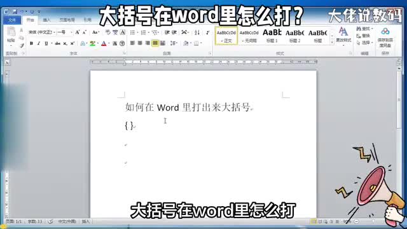Open the 引用 (References) tab
407x229 pixels.
pyautogui.click(x=88, y=20)
